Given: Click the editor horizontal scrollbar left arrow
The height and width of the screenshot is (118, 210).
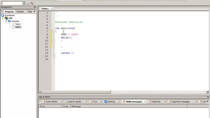Looking at the screenshot, I should tap(40, 92).
